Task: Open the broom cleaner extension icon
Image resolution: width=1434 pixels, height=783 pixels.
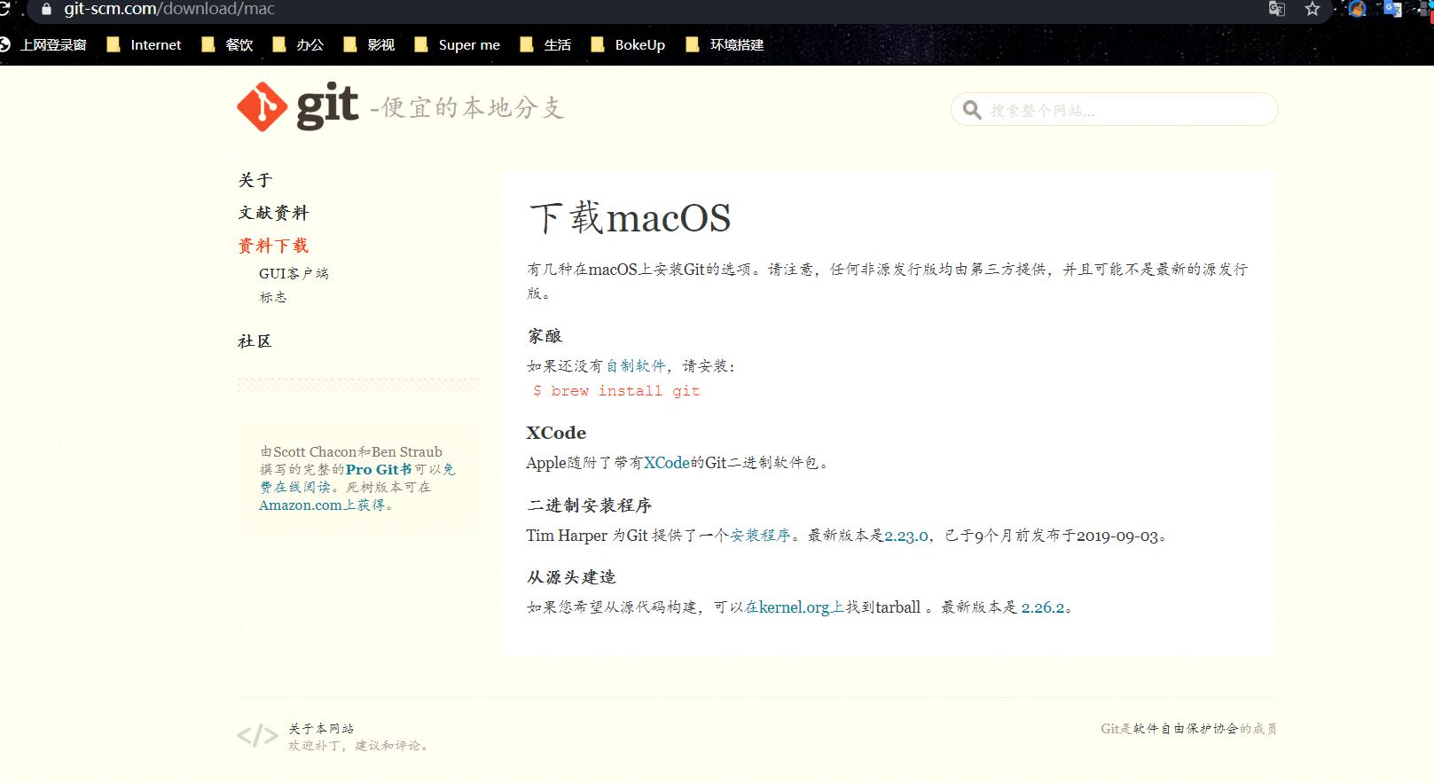Action: pyautogui.click(x=1357, y=9)
